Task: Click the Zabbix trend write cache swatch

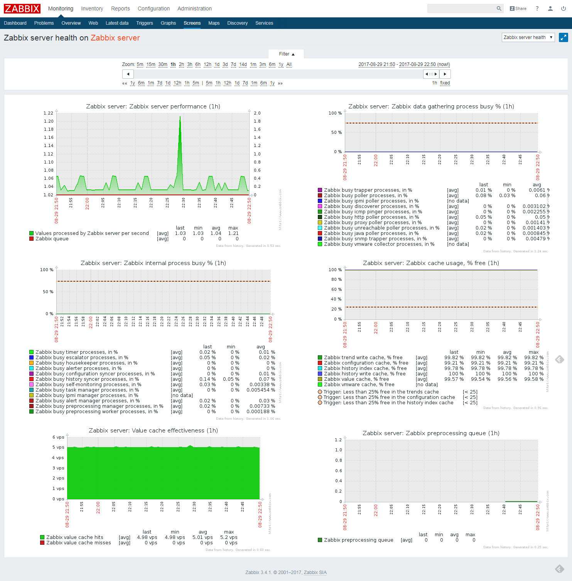Action: 320,358
